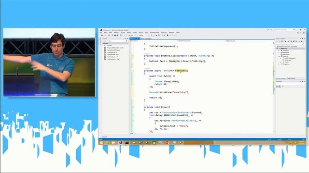Select App.config in Solution Explorer

[x=285, y=54]
